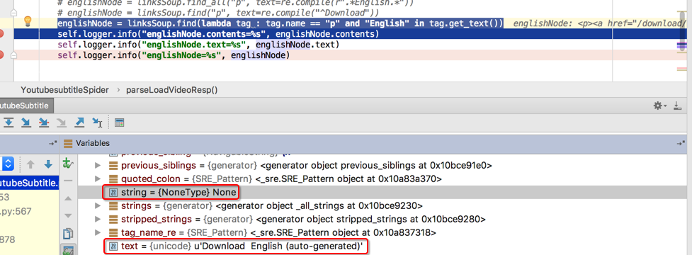This screenshot has height=255, width=692.
Task: Open the Evaluate Expression calculator icon
Action: point(119,123)
